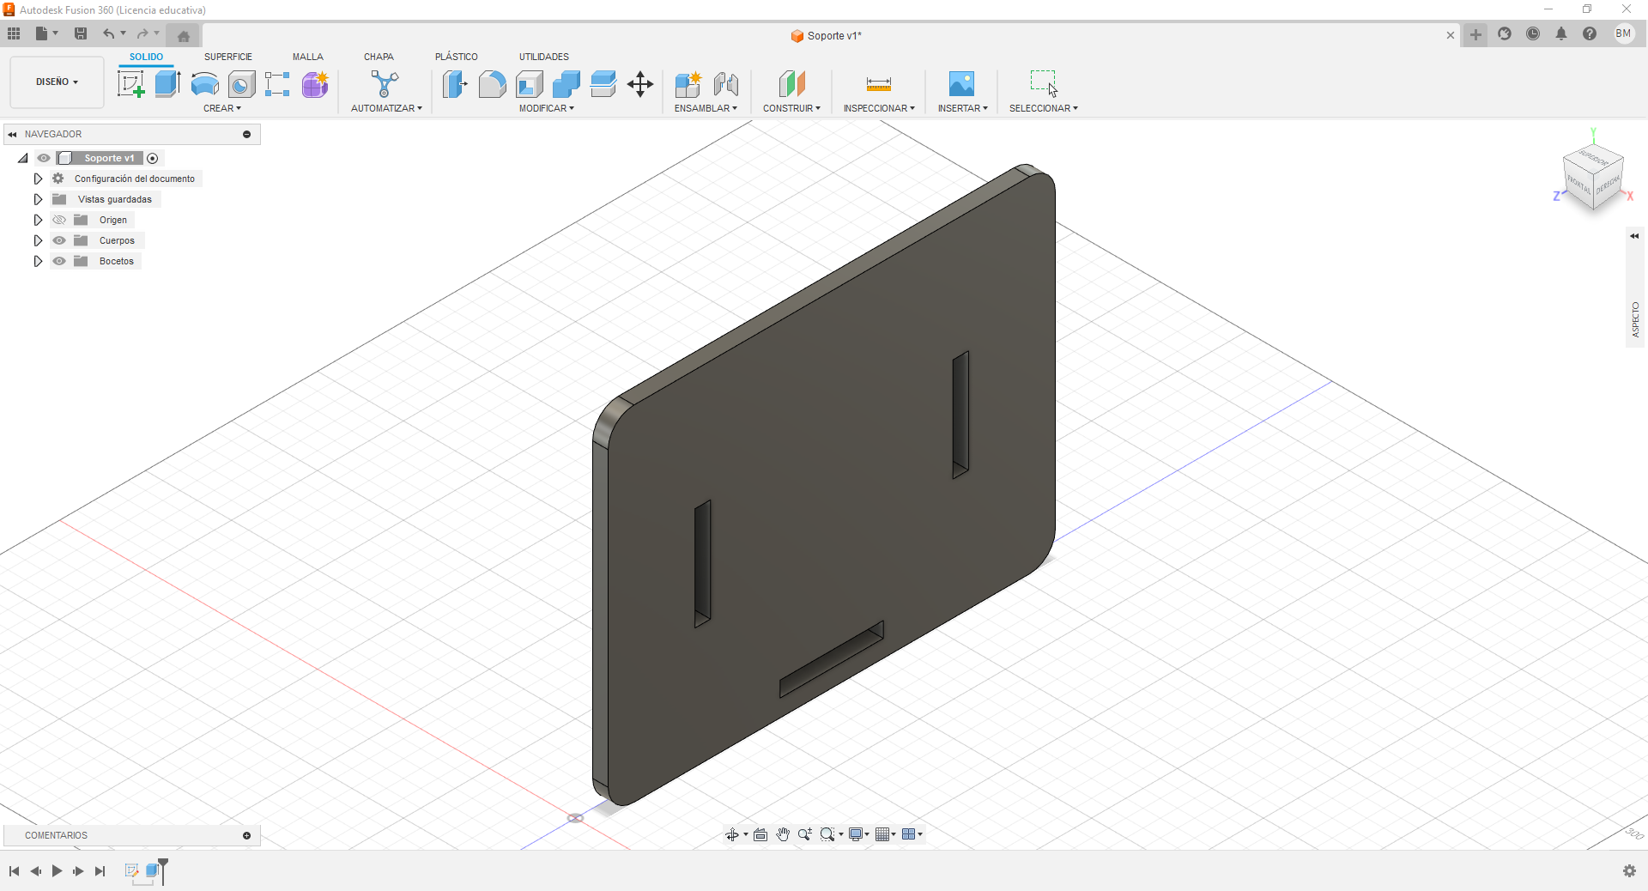The height and width of the screenshot is (891, 1648).
Task: Open the MODIFICAR menu
Action: [x=546, y=108]
